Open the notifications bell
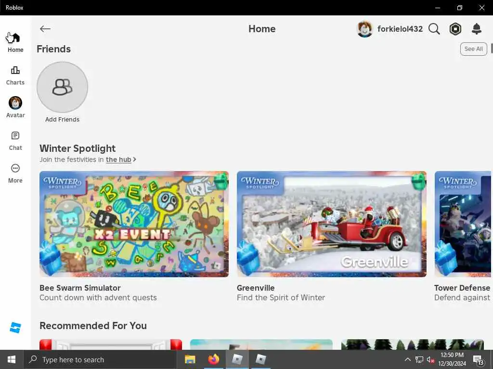Screen dimensions: 493x369 pos(477,29)
